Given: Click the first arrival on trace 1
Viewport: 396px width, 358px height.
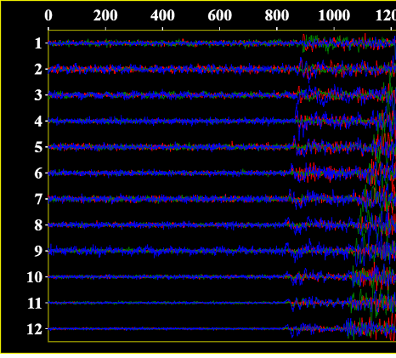Looking at the screenshot, I should [x=303, y=43].
